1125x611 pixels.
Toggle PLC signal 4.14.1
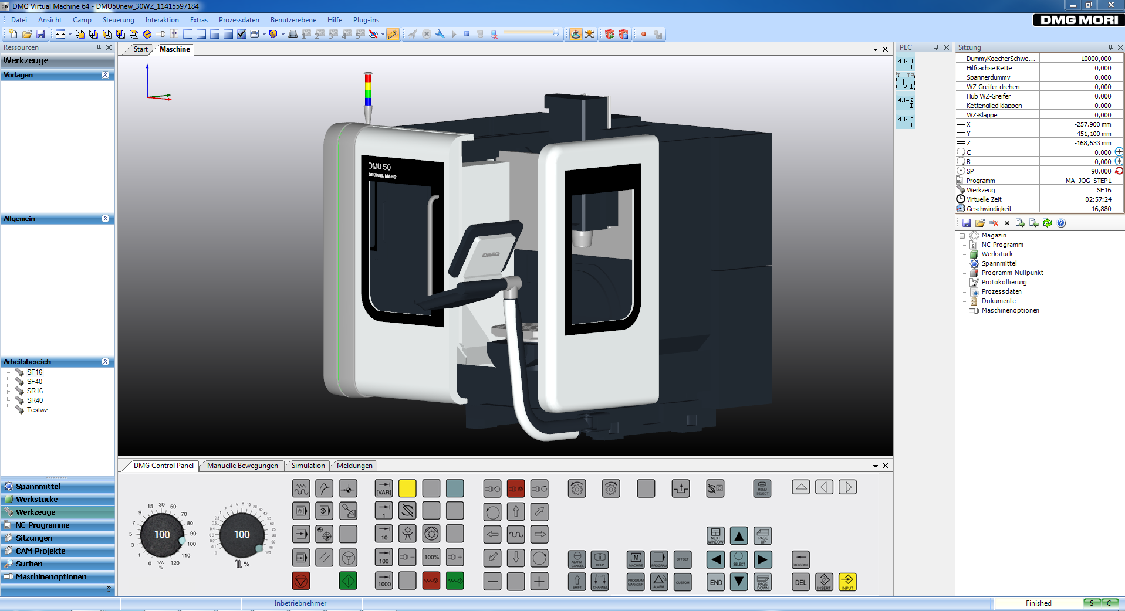pos(906,63)
